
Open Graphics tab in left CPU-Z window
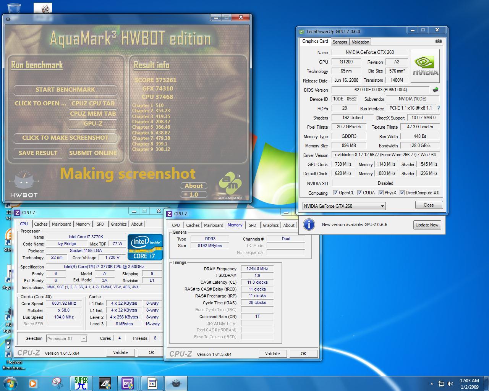[119, 224]
